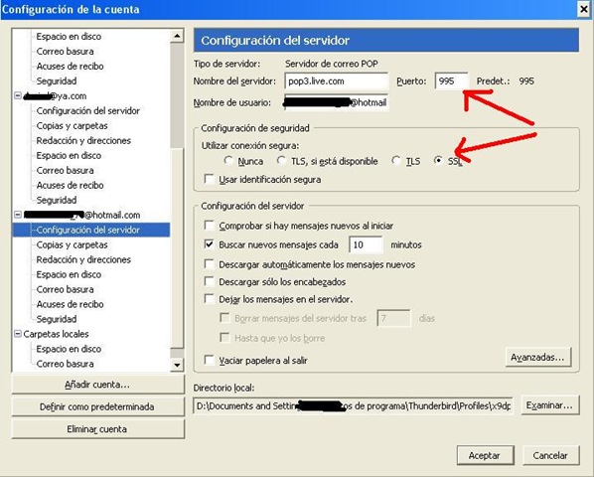Viewport: 594px width, 477px height.
Task: Select Copias y carpetas under @ya.com
Action: [x=72, y=125]
